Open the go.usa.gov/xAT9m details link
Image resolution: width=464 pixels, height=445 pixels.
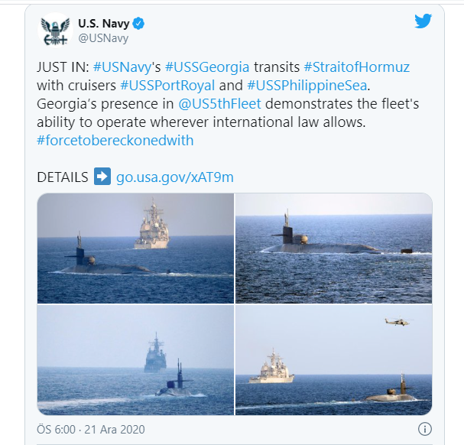click(x=175, y=177)
